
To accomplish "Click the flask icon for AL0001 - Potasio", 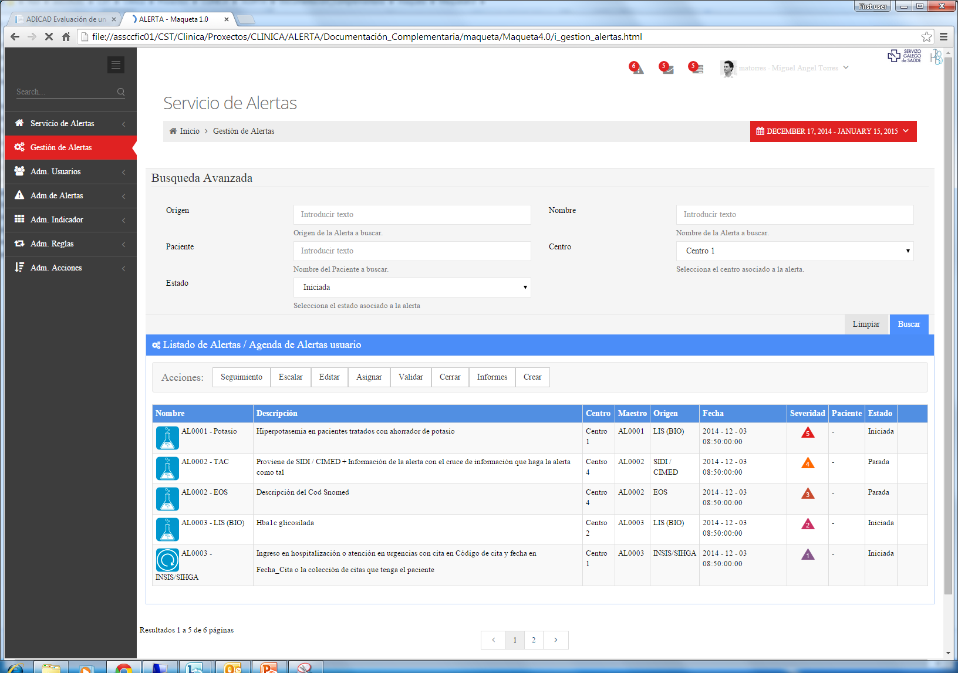I will pos(167,438).
